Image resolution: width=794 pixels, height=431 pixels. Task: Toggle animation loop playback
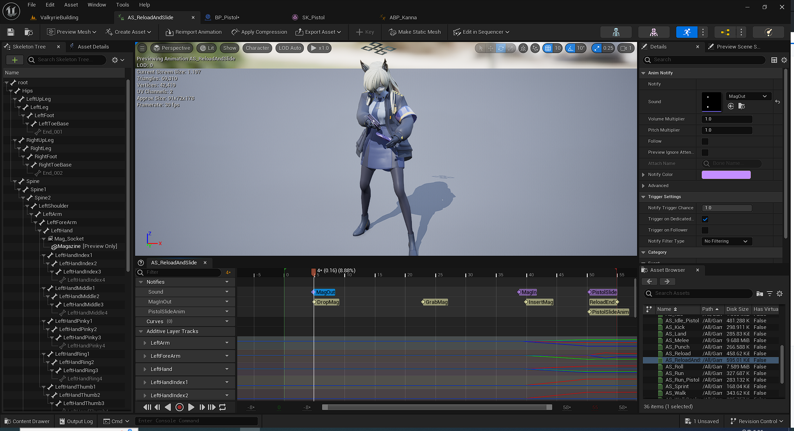pyautogui.click(x=222, y=407)
